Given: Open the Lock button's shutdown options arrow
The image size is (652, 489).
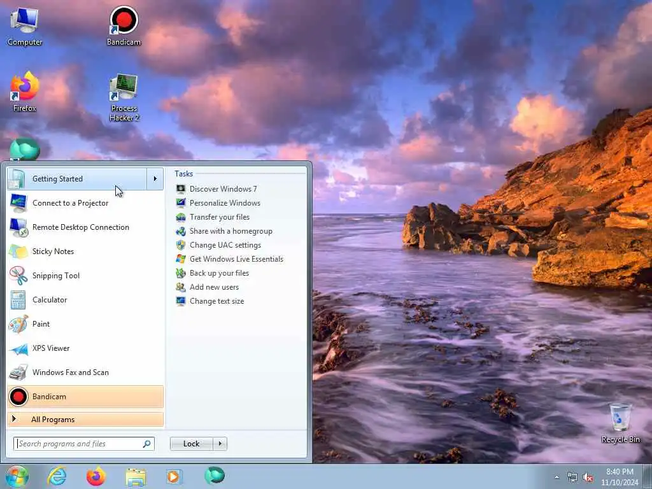Looking at the screenshot, I should 220,444.
